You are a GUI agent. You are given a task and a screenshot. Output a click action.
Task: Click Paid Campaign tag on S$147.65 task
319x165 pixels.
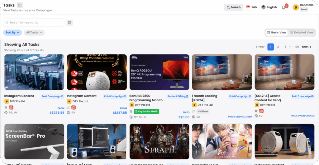click(115, 96)
